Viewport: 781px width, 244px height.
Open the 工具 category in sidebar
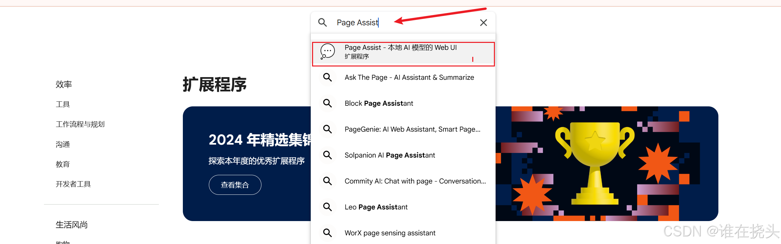(63, 104)
